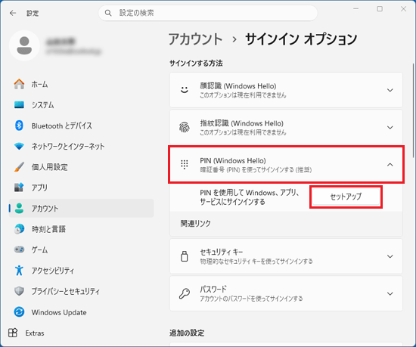The image size is (416, 347).
Task: Expand パスワード chevron
Action: pyautogui.click(x=390, y=294)
